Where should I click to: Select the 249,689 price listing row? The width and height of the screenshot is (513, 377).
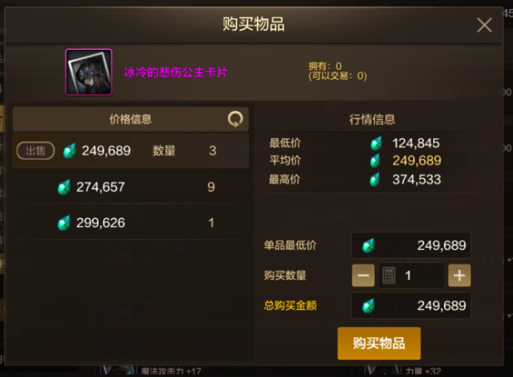pos(131,150)
